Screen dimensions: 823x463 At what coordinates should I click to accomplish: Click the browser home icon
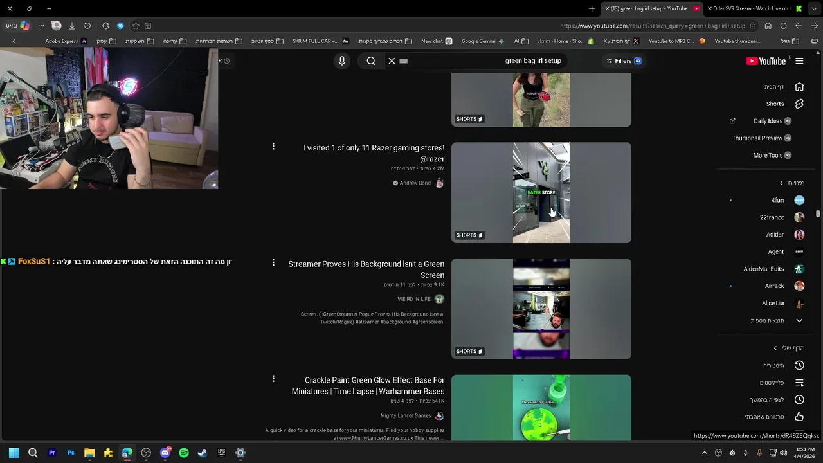tap(768, 26)
